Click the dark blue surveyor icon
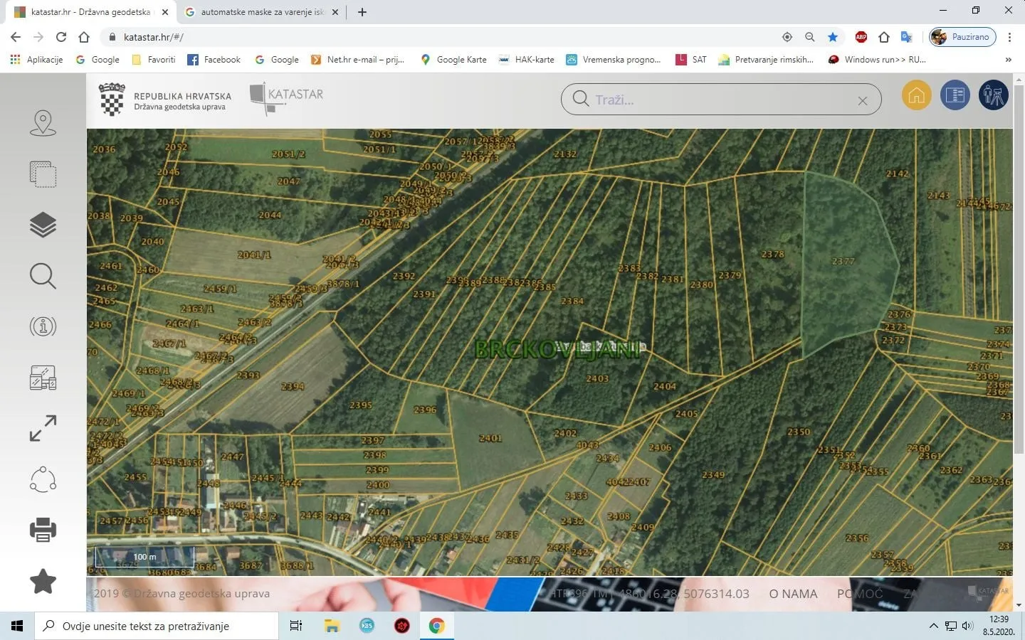The image size is (1025, 640). [x=994, y=95]
